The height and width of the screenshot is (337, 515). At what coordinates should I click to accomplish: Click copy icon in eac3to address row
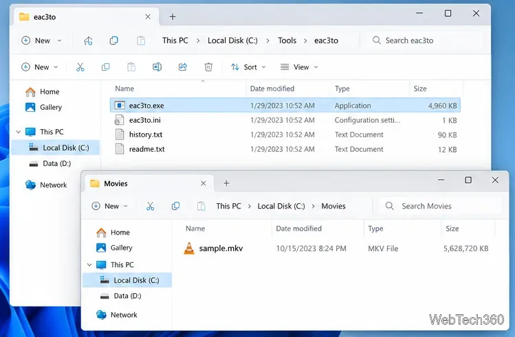click(113, 40)
